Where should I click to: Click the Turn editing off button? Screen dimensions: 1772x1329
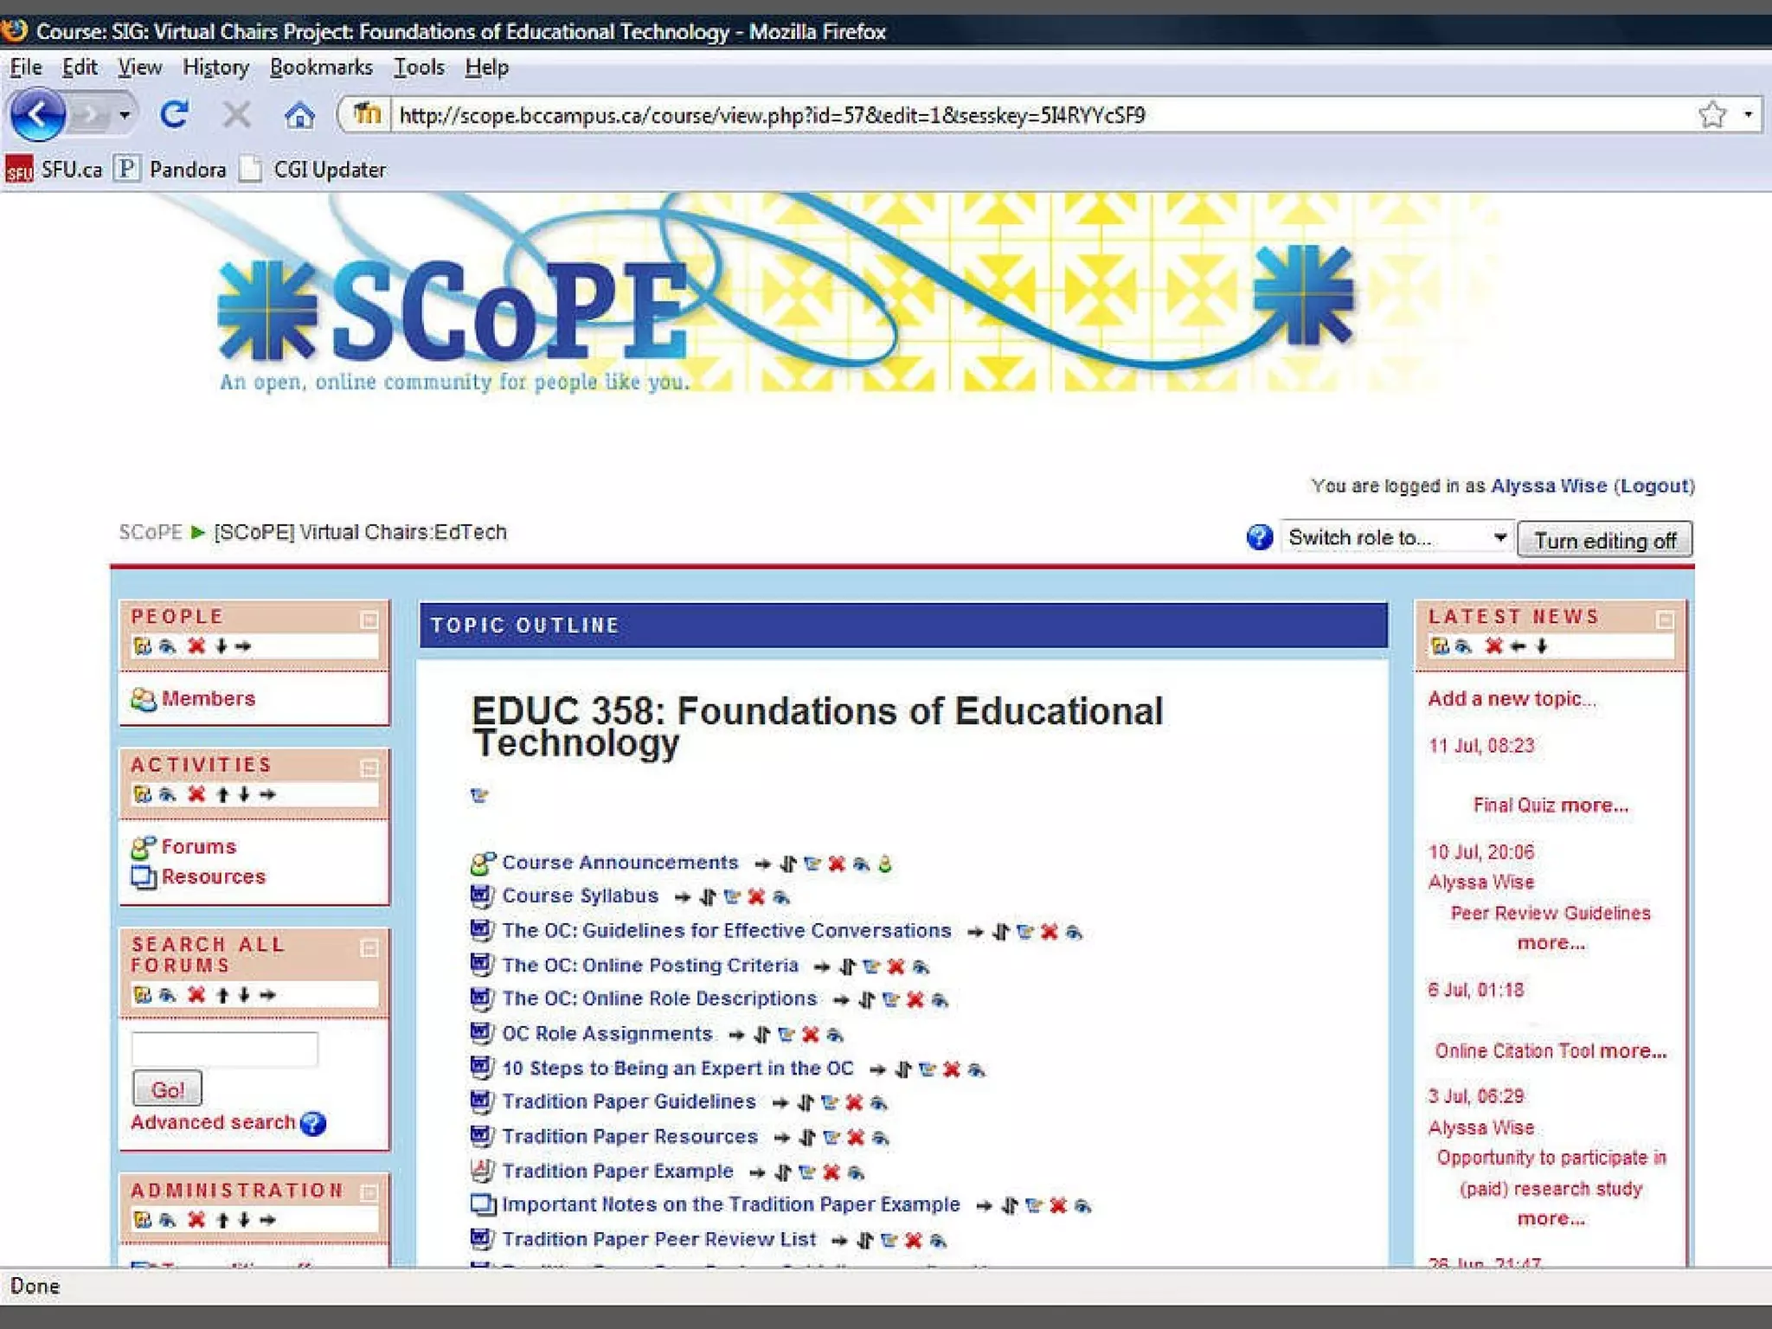coord(1603,540)
